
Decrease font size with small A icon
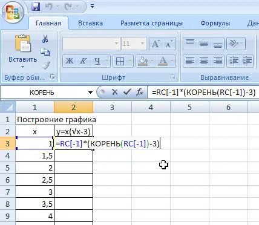169,44
